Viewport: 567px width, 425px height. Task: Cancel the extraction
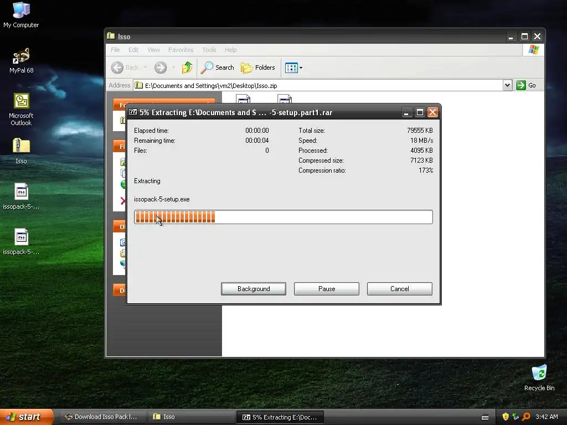[x=400, y=289]
